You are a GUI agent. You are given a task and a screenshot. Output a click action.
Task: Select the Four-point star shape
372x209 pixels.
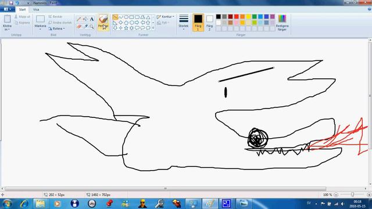pos(121,28)
